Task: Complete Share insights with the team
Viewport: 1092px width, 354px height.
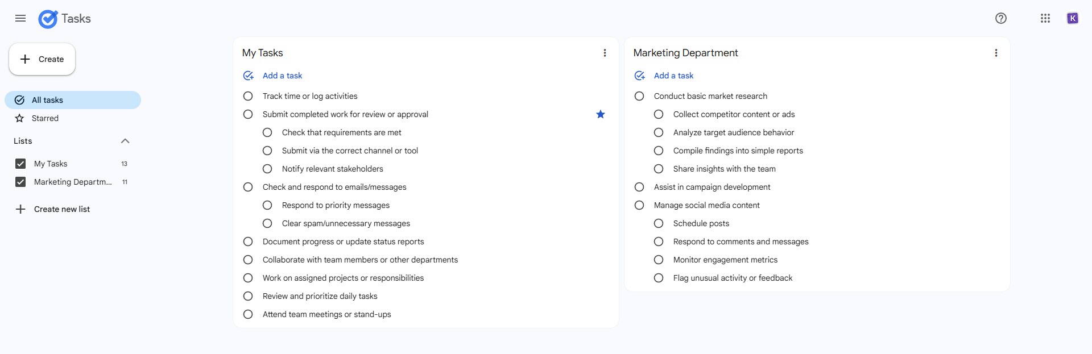Action: click(659, 169)
